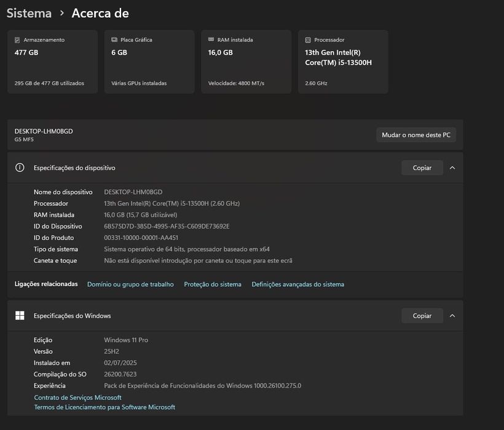Select the Windows 11 Pro edition value
The width and height of the screenshot is (504, 430).
[126, 340]
